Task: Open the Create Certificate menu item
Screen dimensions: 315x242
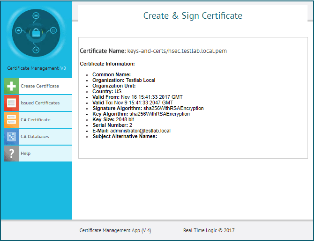Action: tap(38, 86)
